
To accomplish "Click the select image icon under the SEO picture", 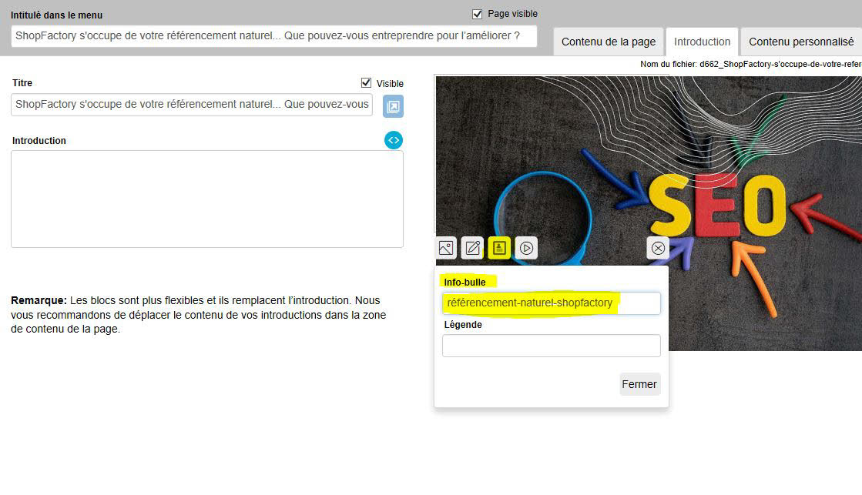I will [x=446, y=248].
